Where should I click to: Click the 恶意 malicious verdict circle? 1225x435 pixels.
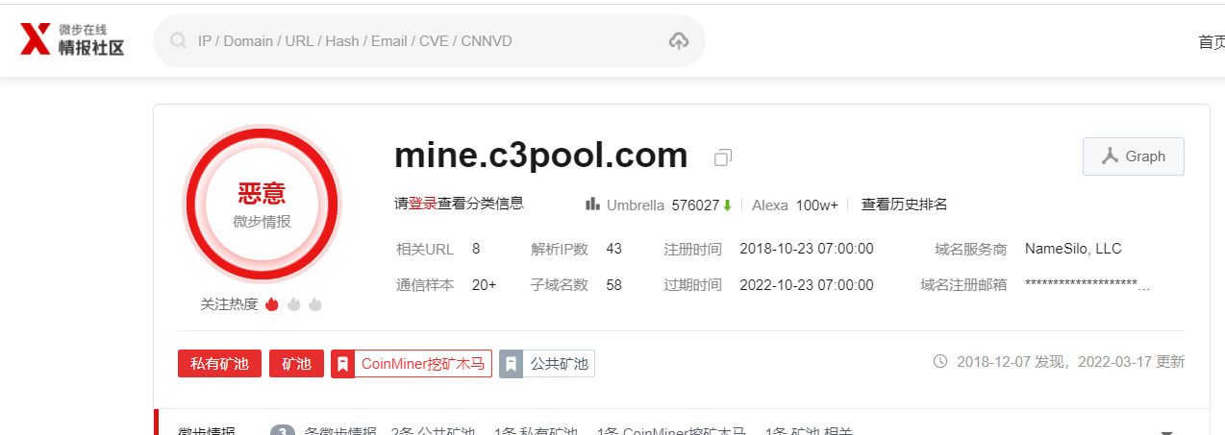262,205
